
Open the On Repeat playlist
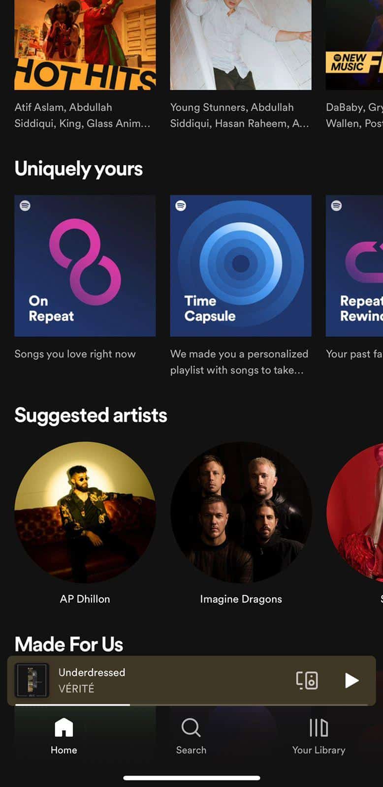[x=85, y=266]
